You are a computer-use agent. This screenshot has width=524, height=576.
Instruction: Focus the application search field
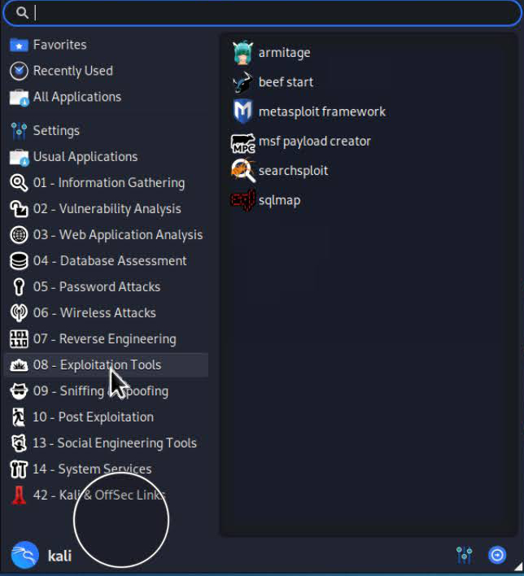point(262,13)
